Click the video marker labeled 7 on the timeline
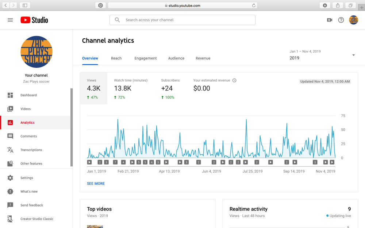Image resolution: width=365 pixels, height=228 pixels. [115, 162]
